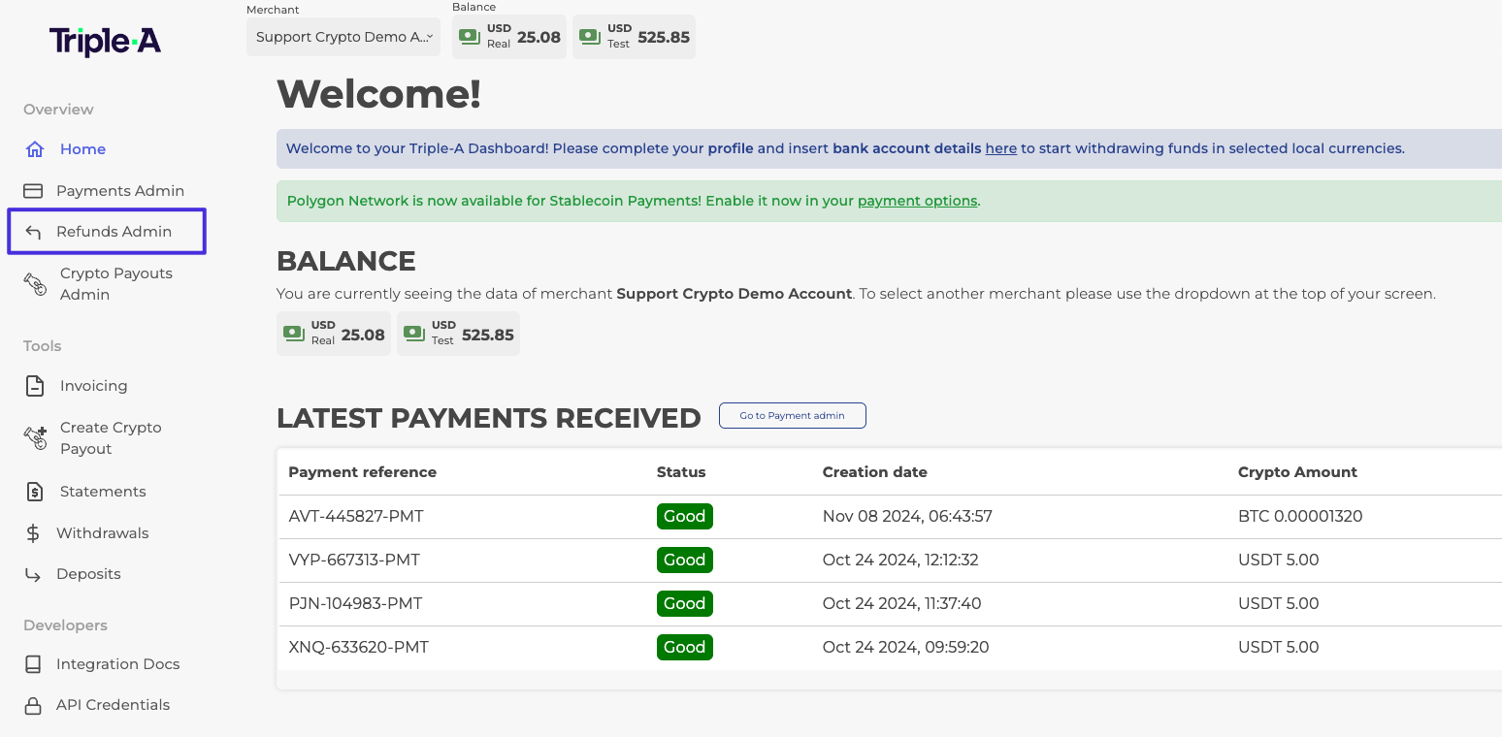
Task: Click the Balance section Real 25.08 badge
Action: pyautogui.click(x=334, y=334)
